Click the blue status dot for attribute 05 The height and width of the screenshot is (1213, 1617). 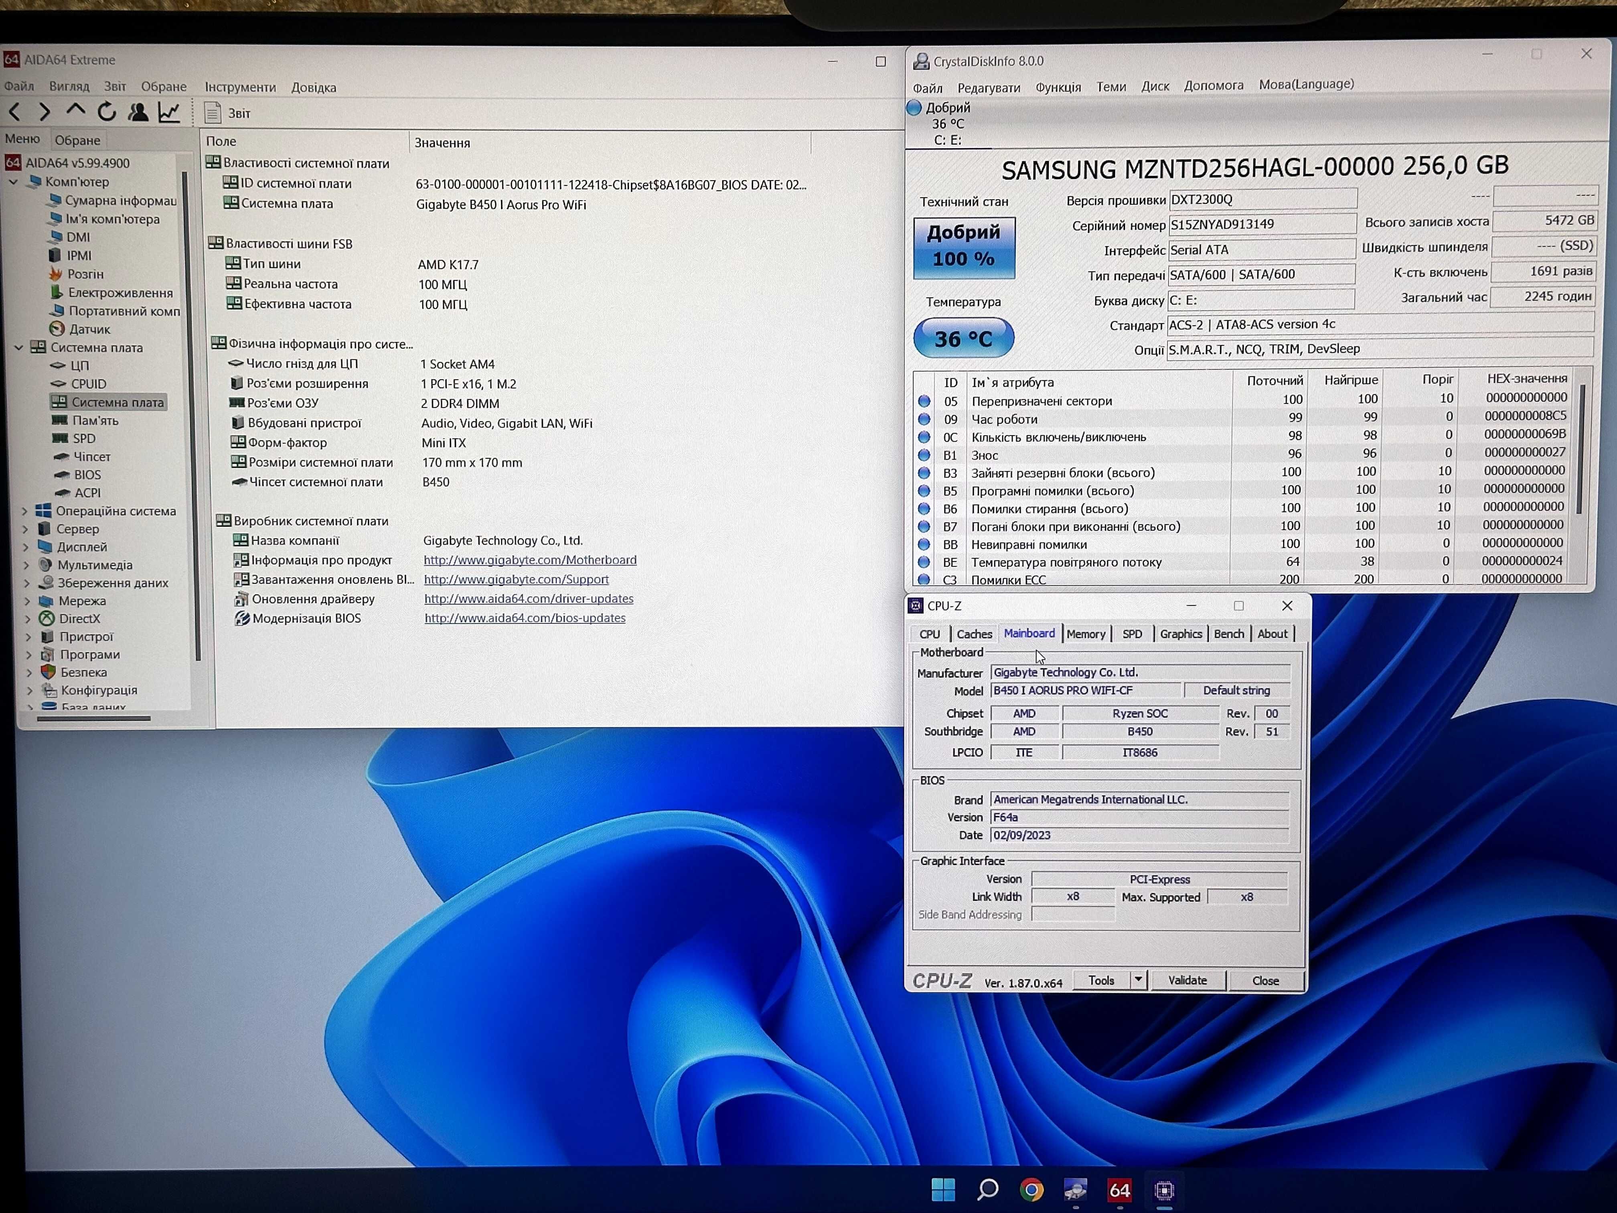point(924,401)
